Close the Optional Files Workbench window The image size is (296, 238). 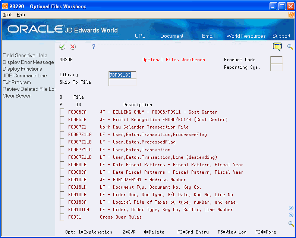(x=290, y=6)
